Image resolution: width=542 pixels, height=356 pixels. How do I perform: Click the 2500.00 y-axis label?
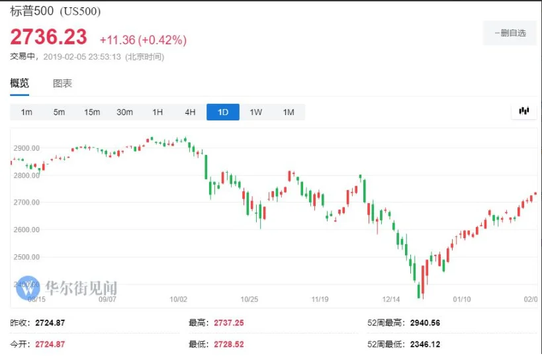(x=26, y=257)
